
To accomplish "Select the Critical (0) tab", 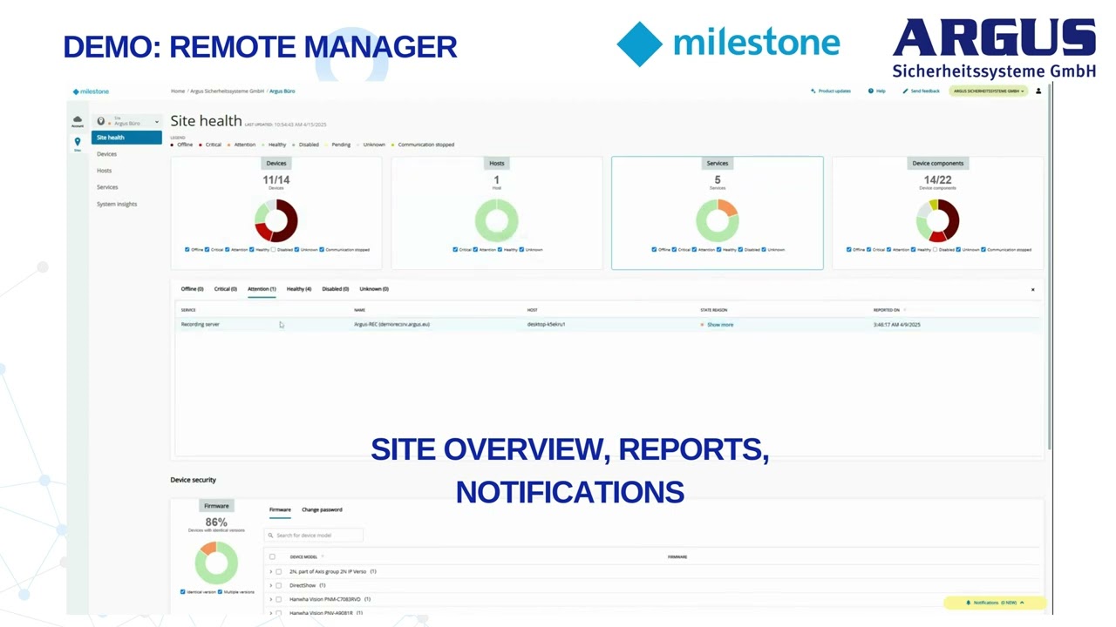I will click(225, 289).
